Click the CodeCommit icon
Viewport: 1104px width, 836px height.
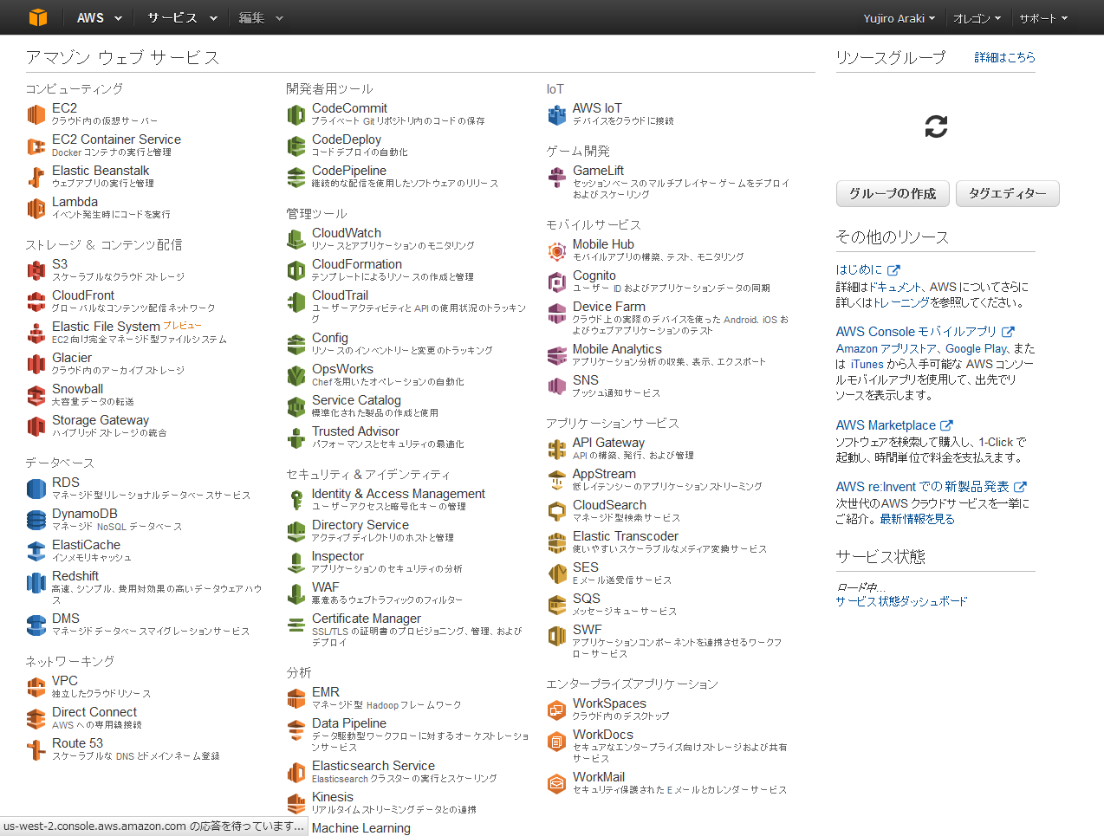coord(296,114)
